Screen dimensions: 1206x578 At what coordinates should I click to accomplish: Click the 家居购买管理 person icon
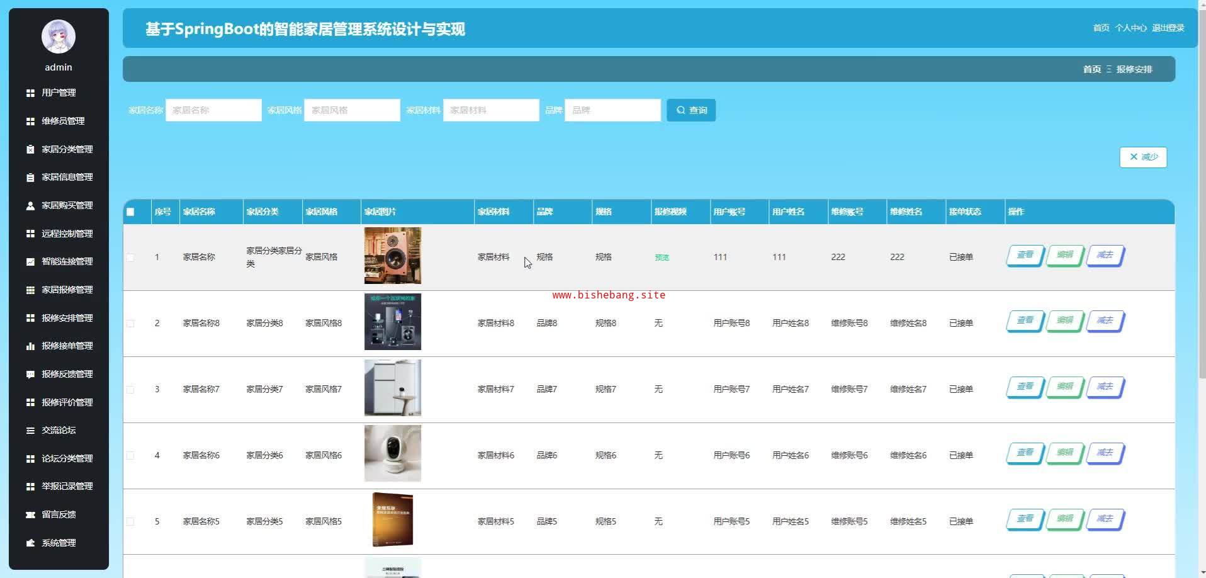[30, 206]
